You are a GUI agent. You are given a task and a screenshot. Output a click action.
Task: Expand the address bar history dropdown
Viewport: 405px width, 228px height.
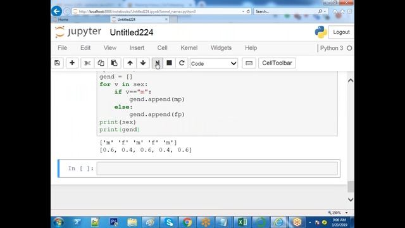pos(243,11)
